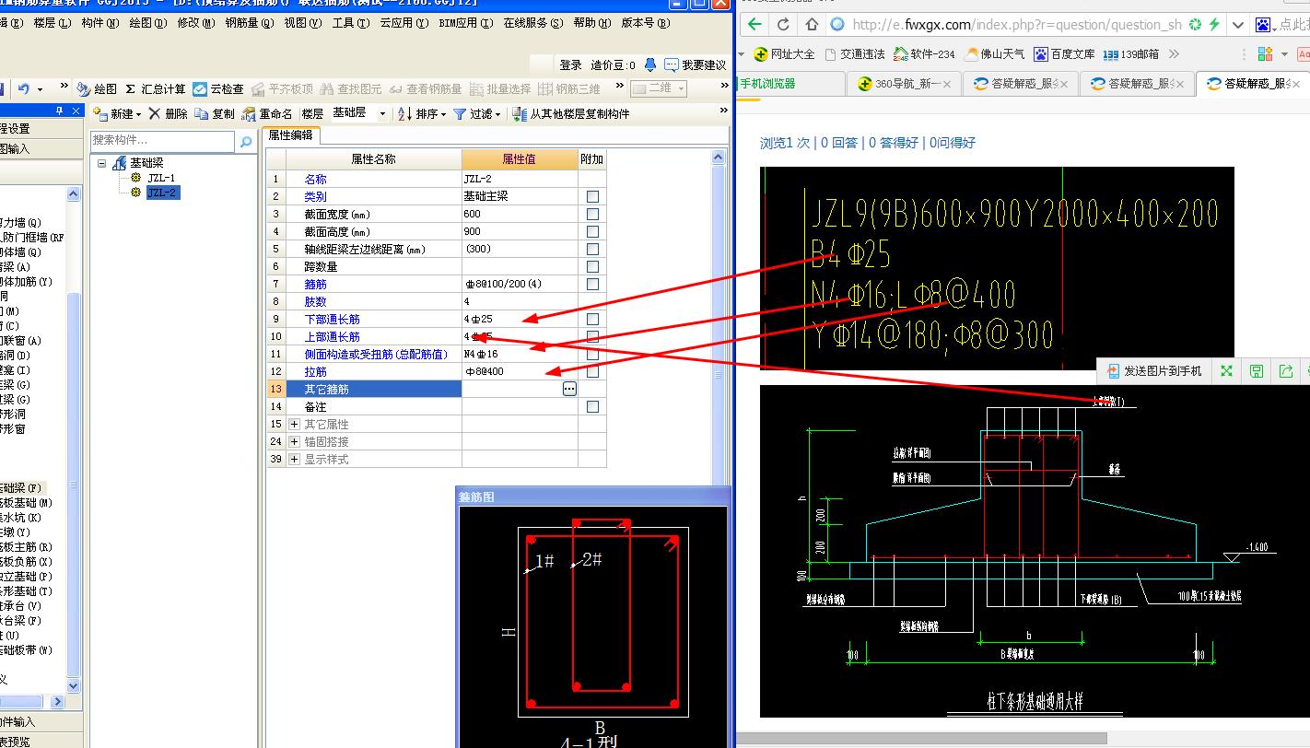
Task: Click 删除 delete icon
Action: pos(155,113)
